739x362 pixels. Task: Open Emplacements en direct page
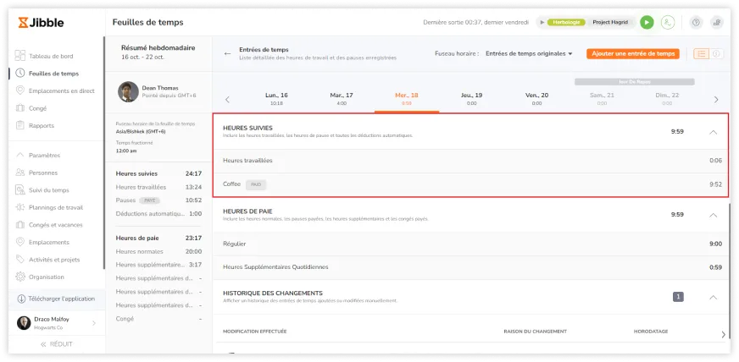61,90
